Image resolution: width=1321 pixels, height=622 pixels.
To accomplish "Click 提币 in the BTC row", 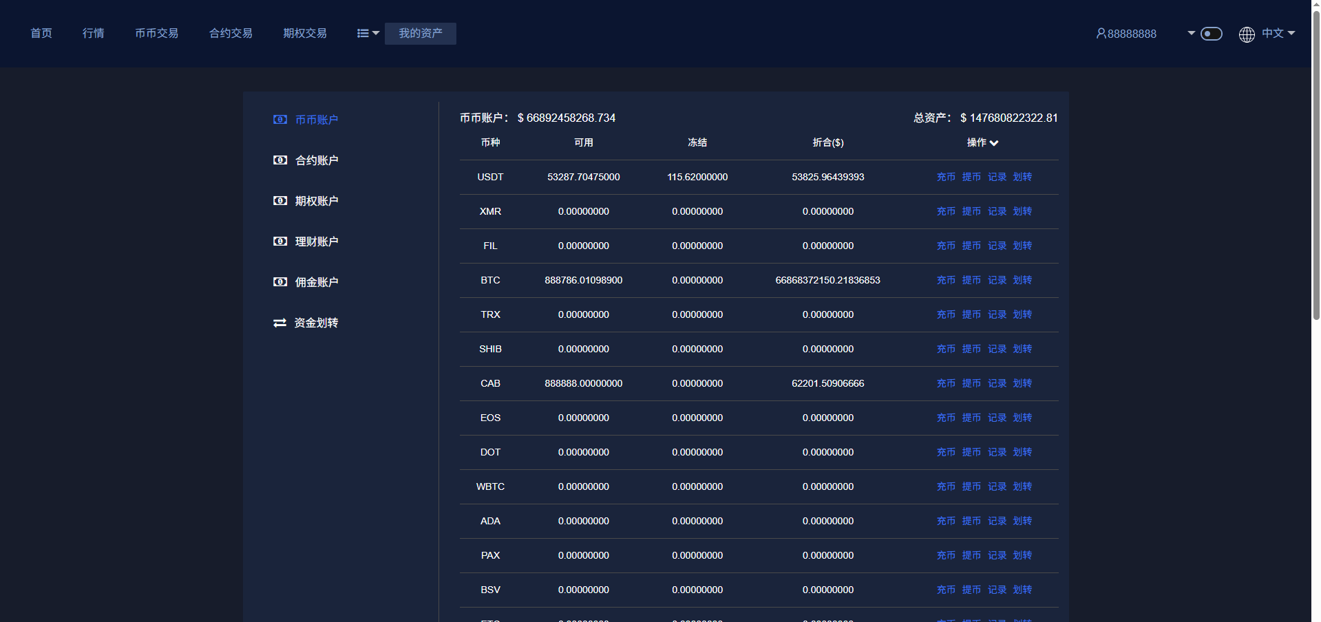I will [x=971, y=280].
